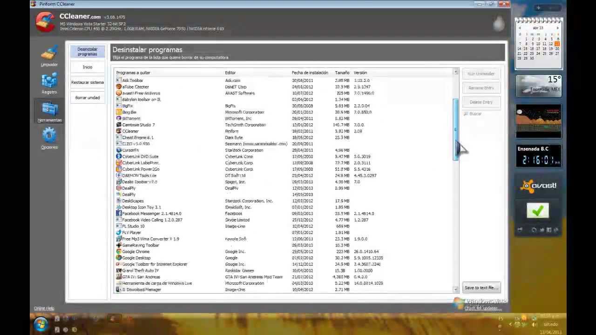Click the Google Toolbar for Internet Explorer icon

[119, 264]
